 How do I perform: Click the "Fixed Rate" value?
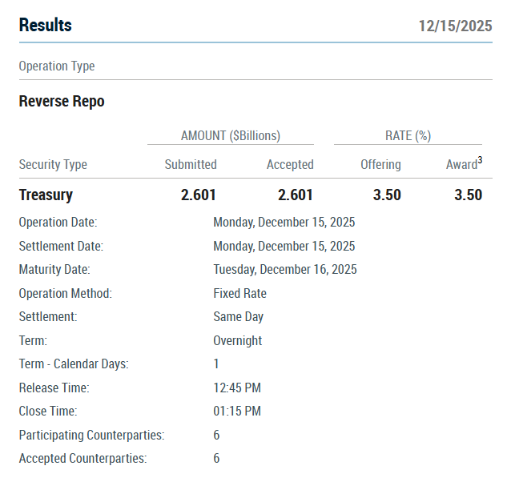tap(240, 294)
